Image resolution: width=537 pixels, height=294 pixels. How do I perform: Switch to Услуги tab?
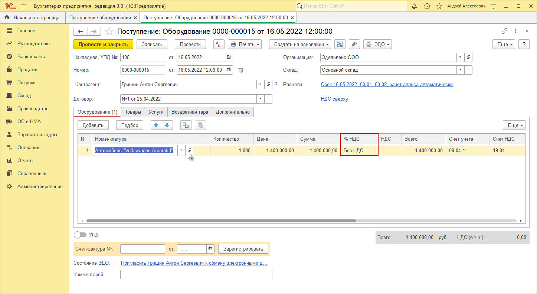point(156,112)
